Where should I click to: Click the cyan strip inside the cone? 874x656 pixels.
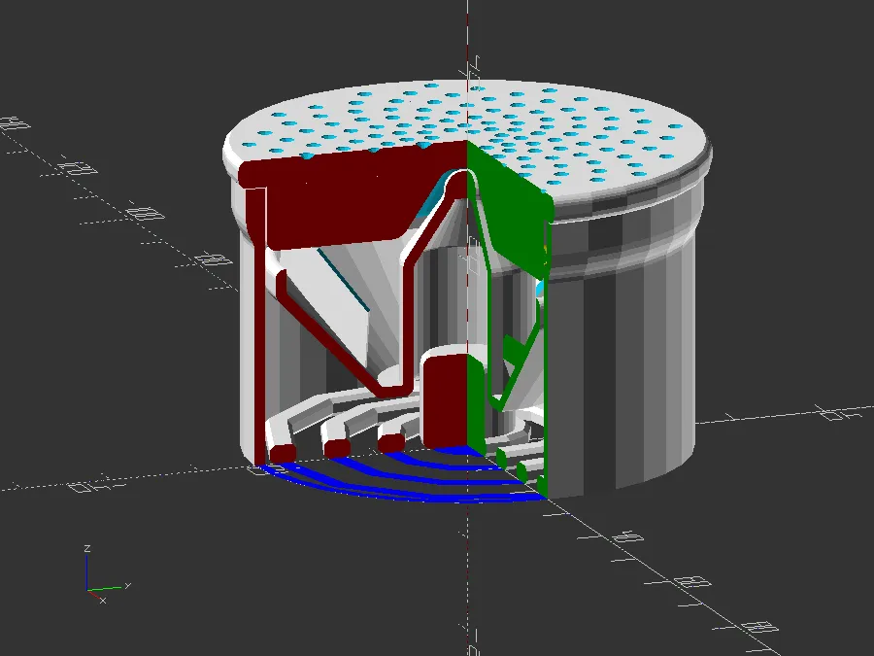[x=344, y=281]
